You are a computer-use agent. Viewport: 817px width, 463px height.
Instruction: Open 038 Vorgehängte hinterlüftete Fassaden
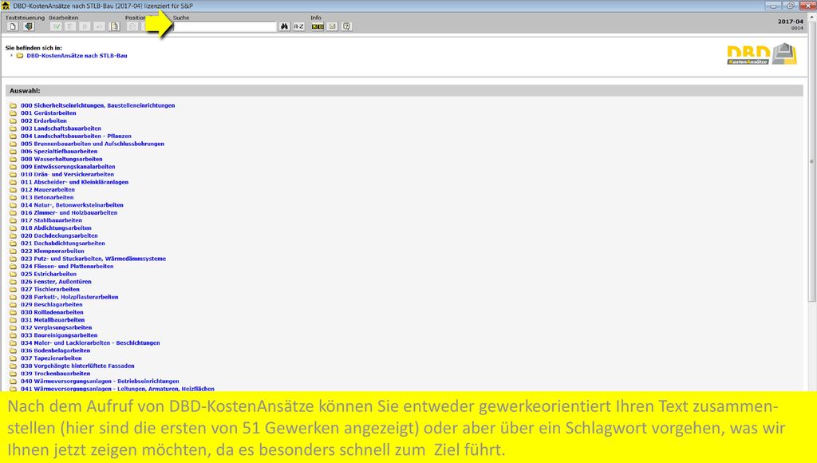point(77,366)
